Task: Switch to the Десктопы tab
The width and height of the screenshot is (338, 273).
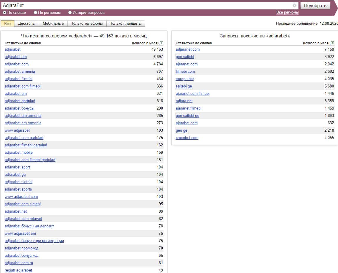Action: coord(27,24)
